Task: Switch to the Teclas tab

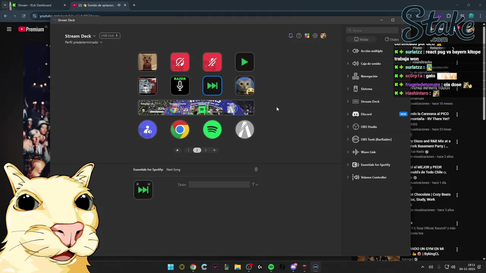Action: pyautogui.click(x=361, y=39)
